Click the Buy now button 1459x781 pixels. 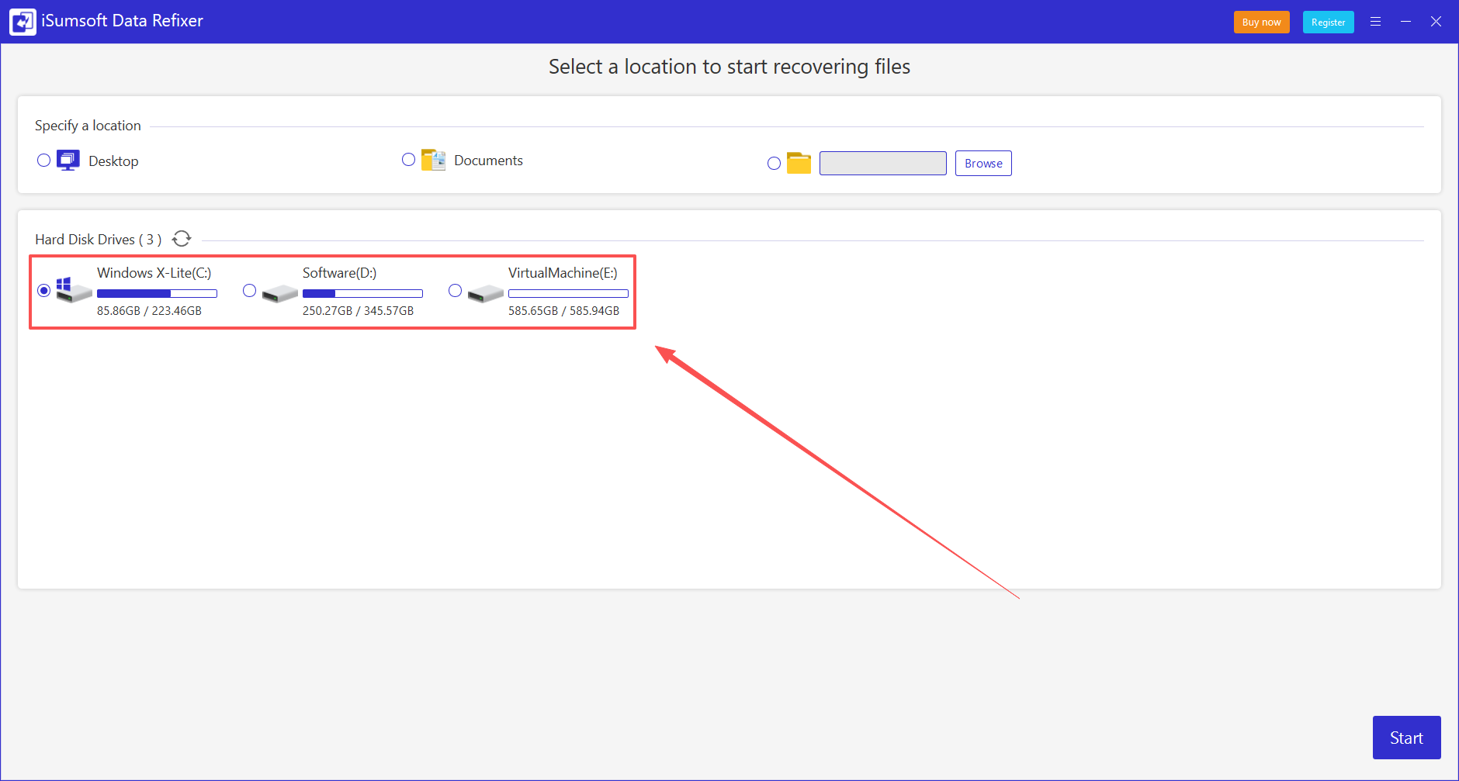pyautogui.click(x=1261, y=22)
